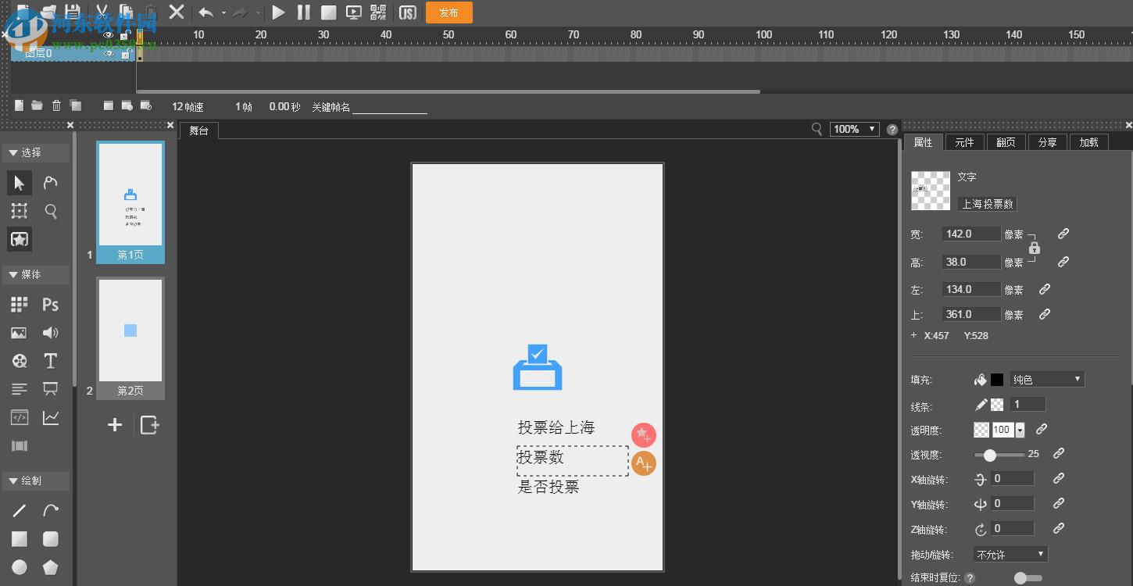This screenshot has height=586, width=1133.
Task: Click the orange 发布 publish button
Action: [449, 13]
